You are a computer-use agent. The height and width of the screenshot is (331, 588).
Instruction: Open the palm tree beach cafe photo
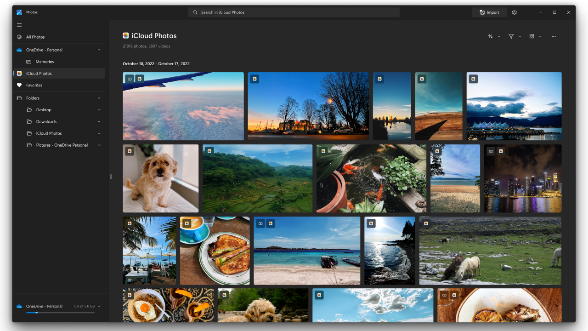(x=149, y=251)
